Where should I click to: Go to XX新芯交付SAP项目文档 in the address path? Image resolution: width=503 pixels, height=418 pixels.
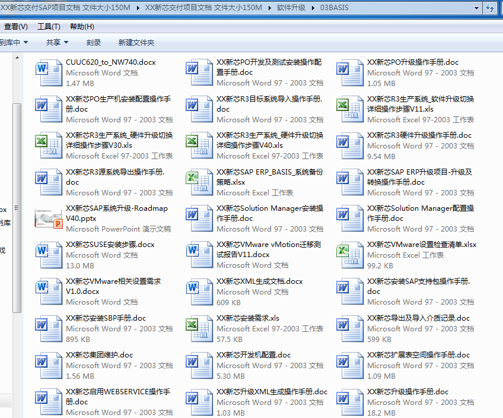(x=65, y=8)
